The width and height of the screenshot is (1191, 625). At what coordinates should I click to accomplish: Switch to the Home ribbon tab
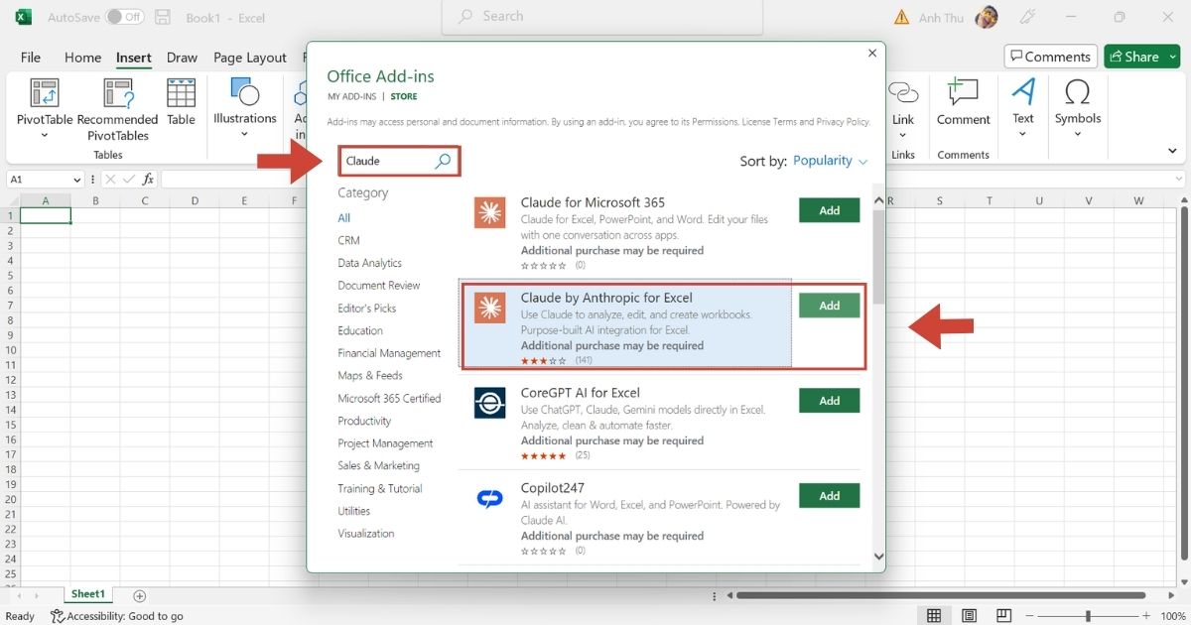click(82, 58)
